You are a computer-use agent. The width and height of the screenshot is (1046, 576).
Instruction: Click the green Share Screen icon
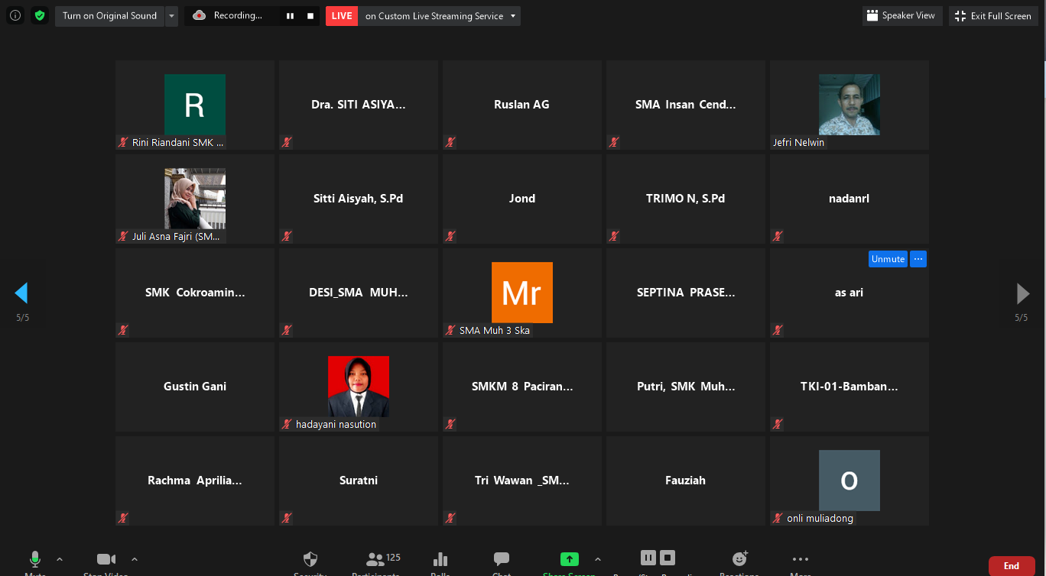click(570, 559)
